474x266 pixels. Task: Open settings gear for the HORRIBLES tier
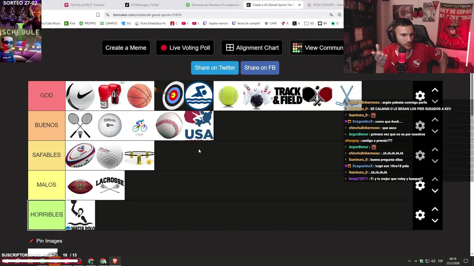point(420,215)
